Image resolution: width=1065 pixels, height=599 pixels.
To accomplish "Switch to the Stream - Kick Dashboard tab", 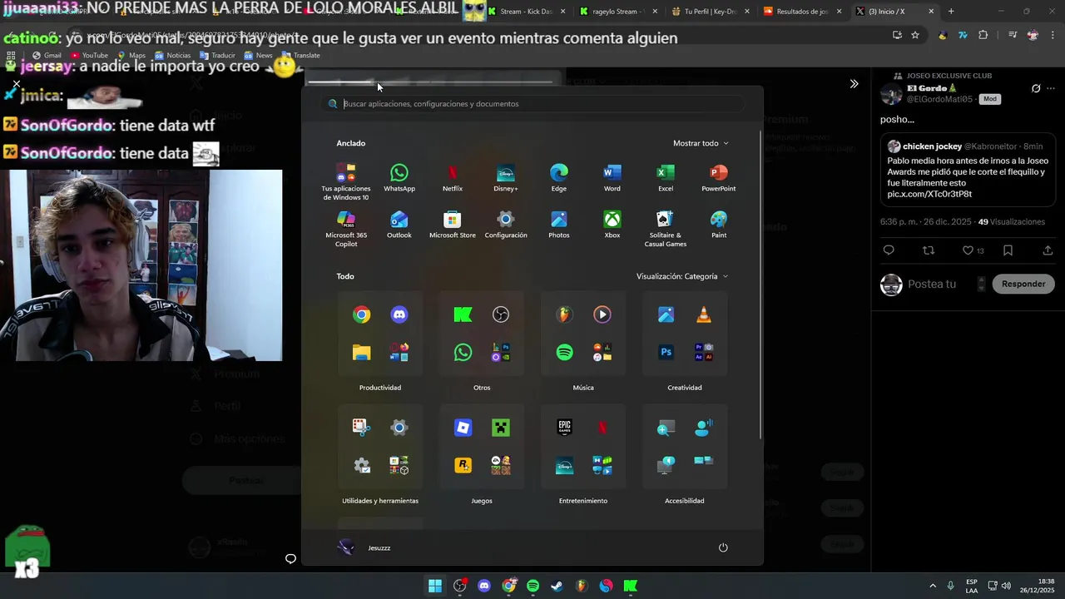I will click(x=528, y=12).
